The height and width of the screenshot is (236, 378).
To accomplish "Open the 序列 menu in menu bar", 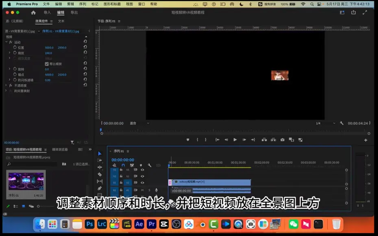I will point(83,4).
